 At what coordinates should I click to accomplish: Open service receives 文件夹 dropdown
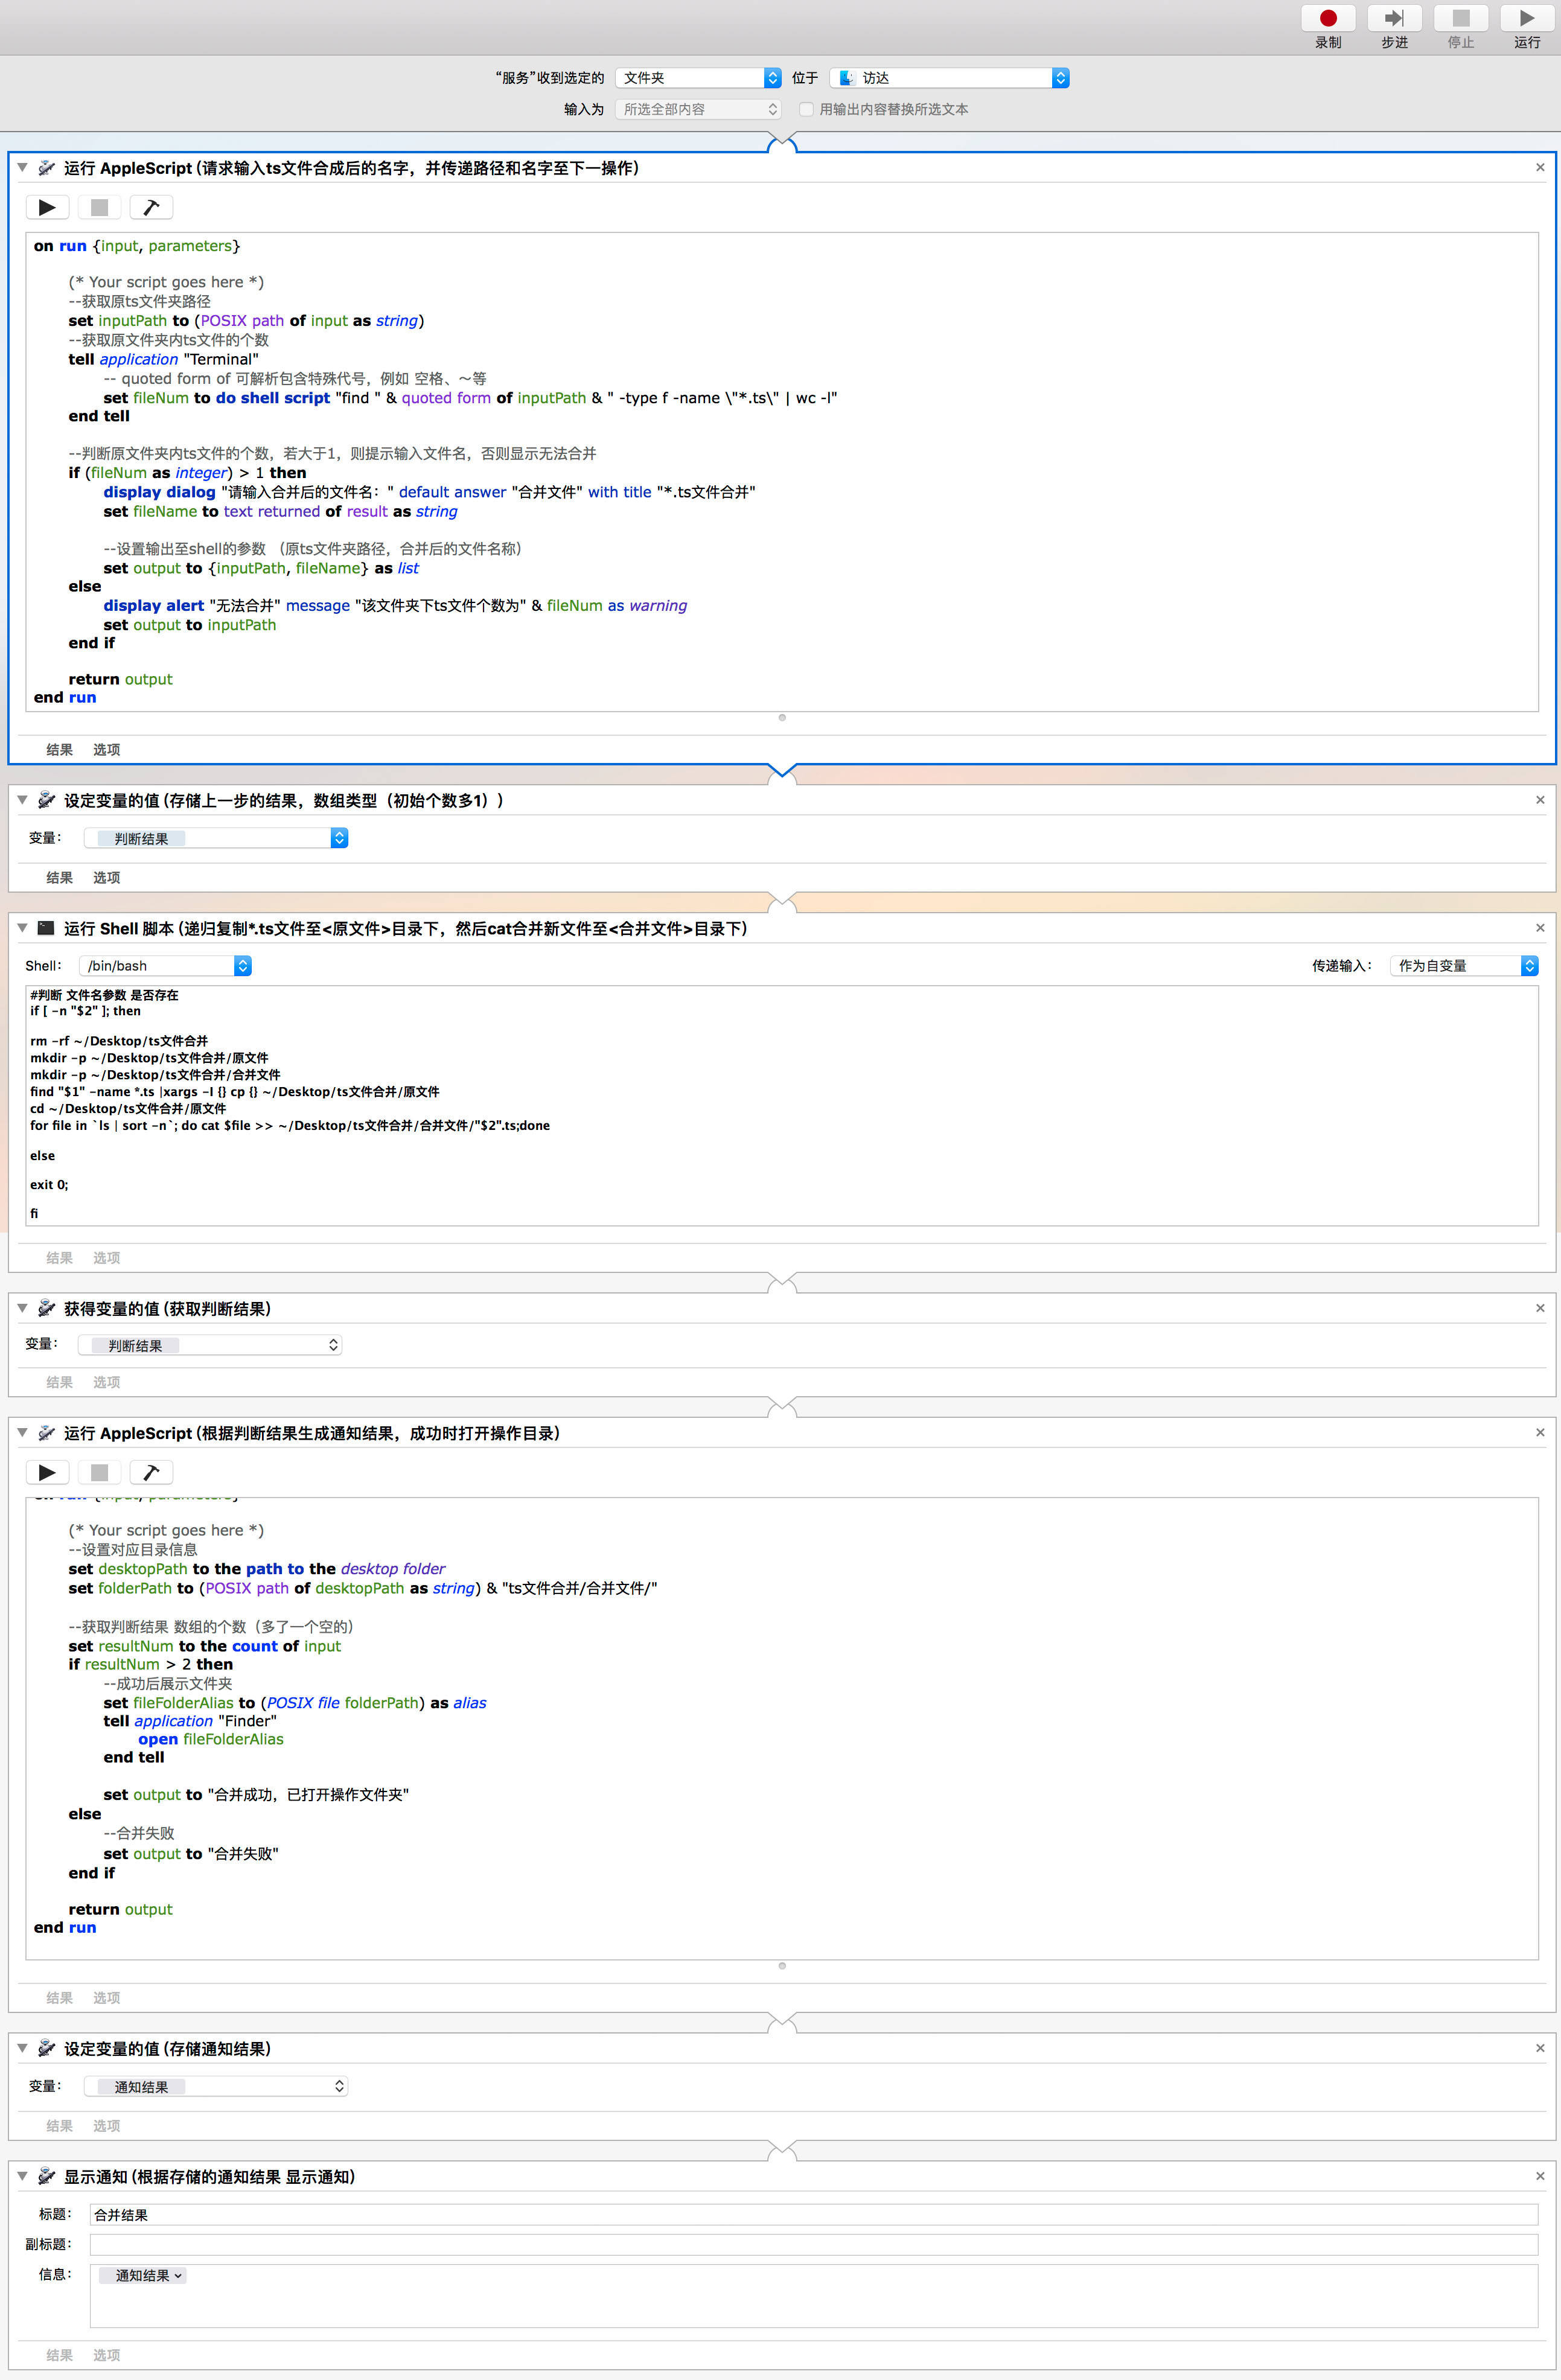(x=697, y=78)
